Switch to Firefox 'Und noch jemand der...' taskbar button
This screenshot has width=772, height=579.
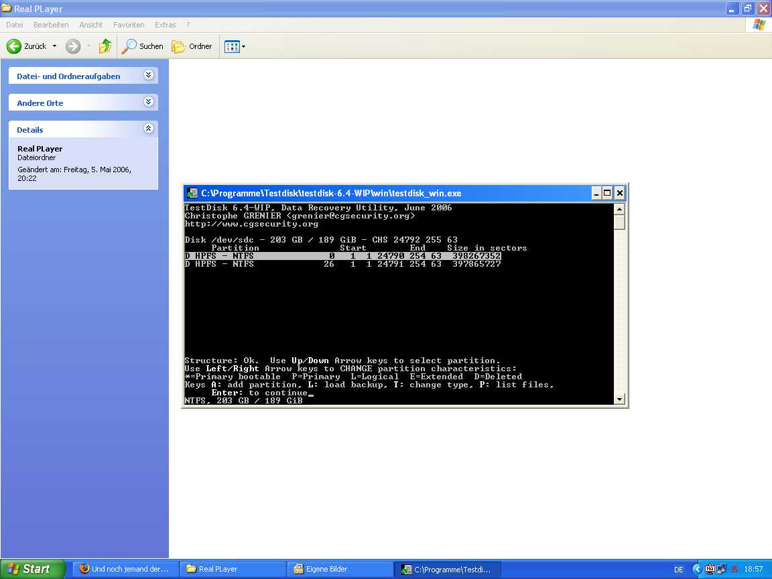(125, 569)
